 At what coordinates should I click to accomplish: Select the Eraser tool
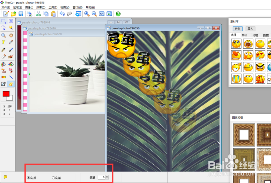click(4, 56)
